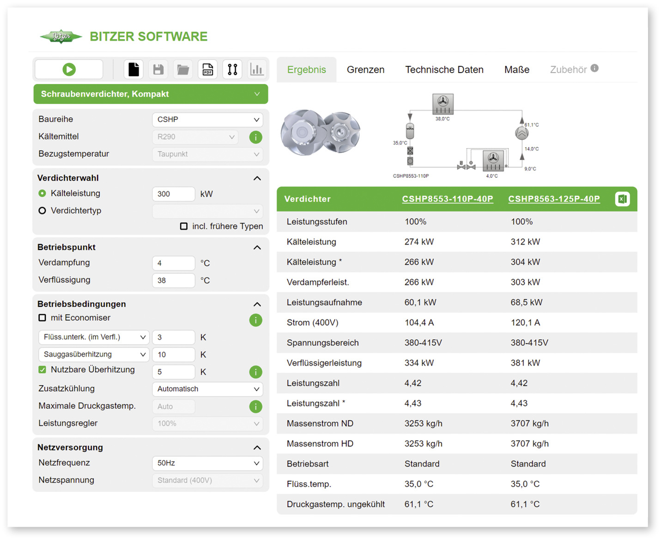661x540 pixels.
Task: Enable the mit Economiser option
Action: tap(42, 317)
